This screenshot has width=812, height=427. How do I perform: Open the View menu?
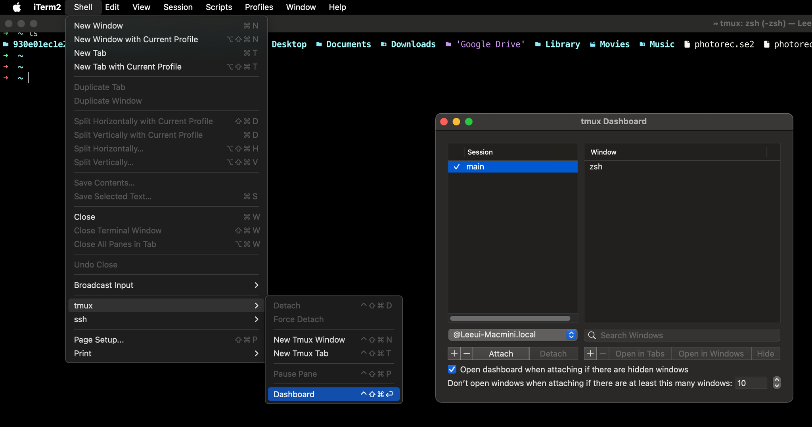pyautogui.click(x=141, y=7)
